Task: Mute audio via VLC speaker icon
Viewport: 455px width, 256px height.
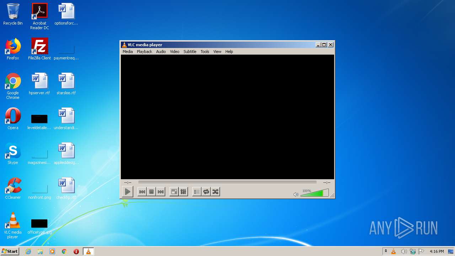Action: (x=296, y=194)
